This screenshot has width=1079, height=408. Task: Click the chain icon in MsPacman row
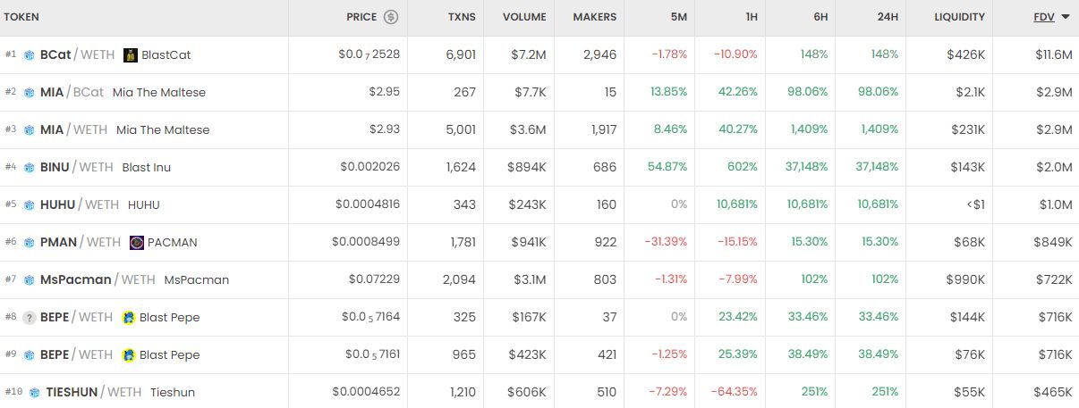click(30, 279)
